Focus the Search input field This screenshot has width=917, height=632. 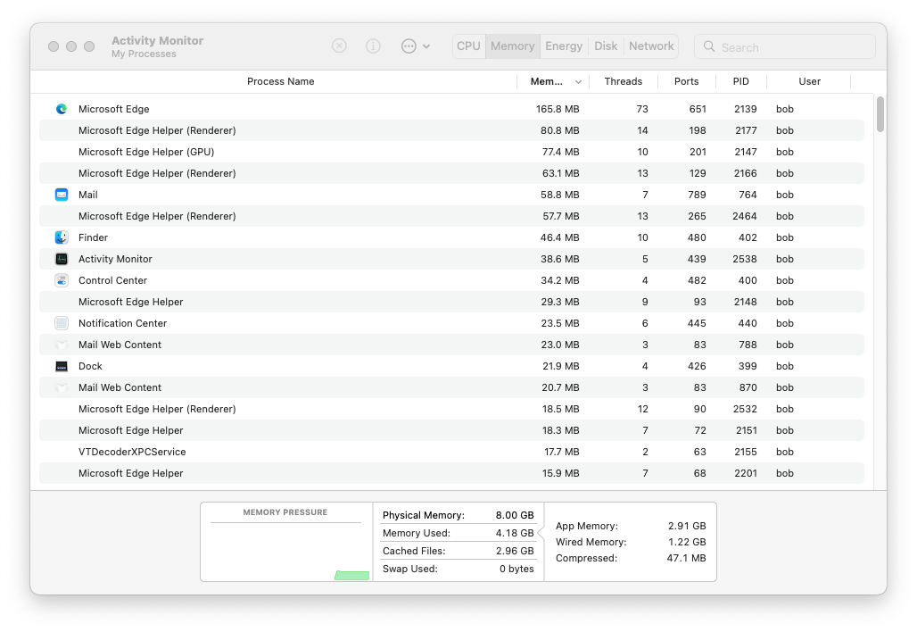tap(785, 46)
